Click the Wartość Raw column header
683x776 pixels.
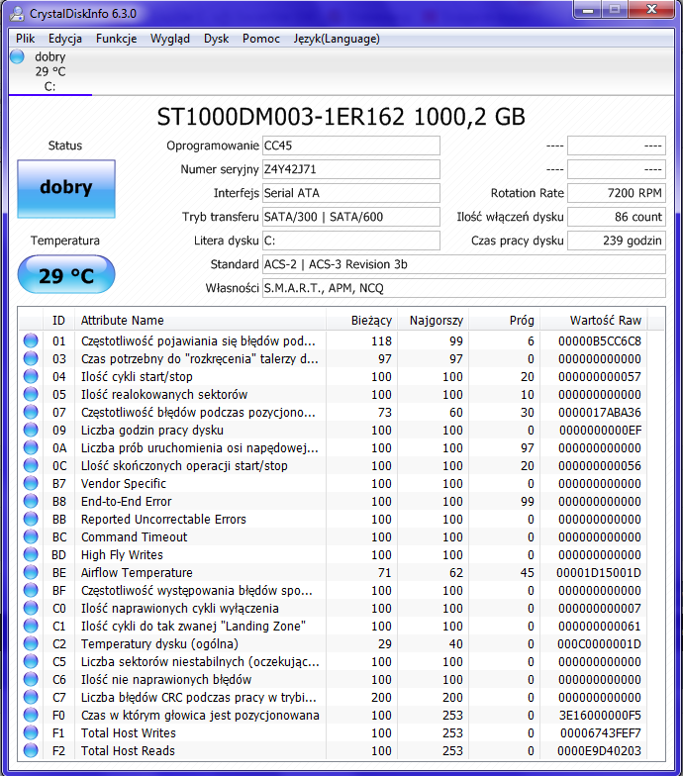pos(594,321)
